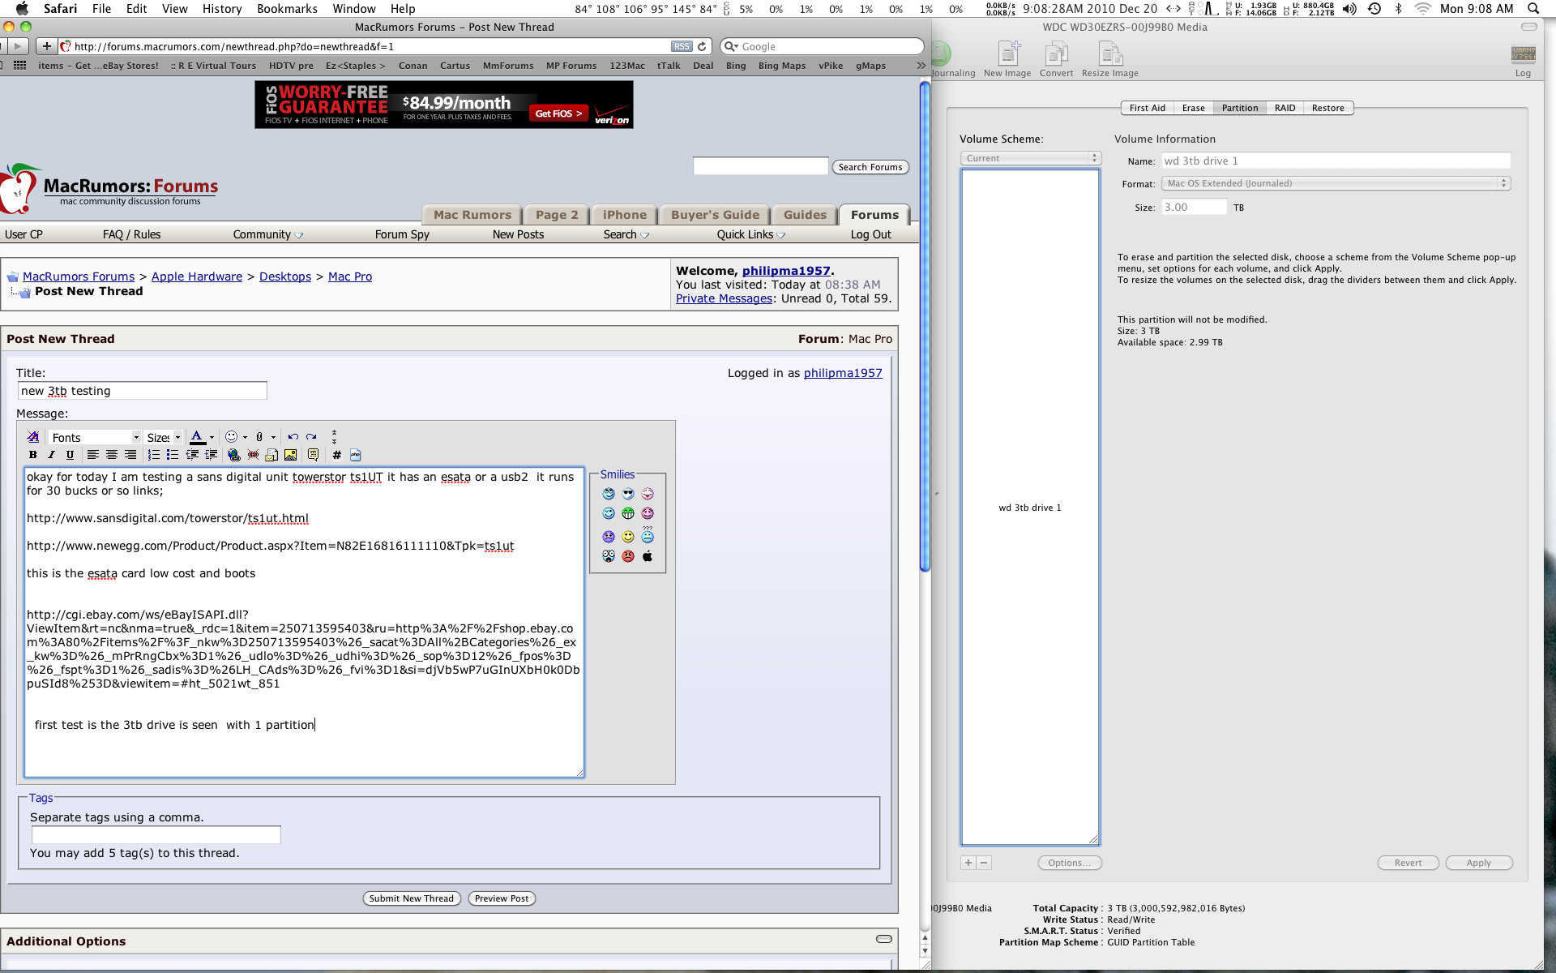Open the Volume Scheme popup
1556x973 pixels.
1030,158
